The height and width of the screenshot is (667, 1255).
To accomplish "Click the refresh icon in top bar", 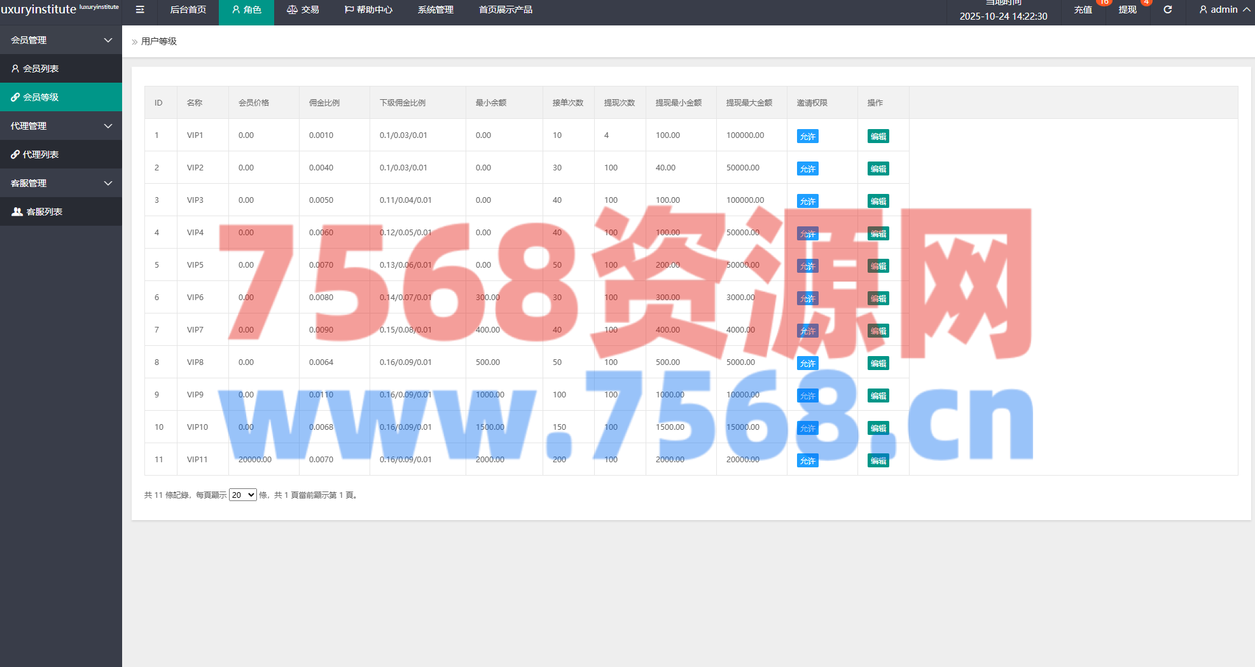I will [x=1168, y=10].
